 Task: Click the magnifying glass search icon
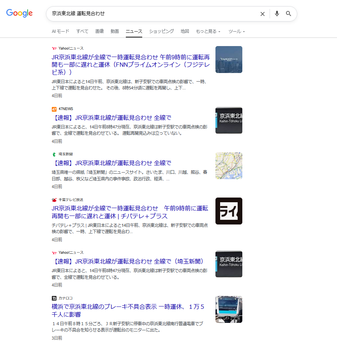coord(289,14)
